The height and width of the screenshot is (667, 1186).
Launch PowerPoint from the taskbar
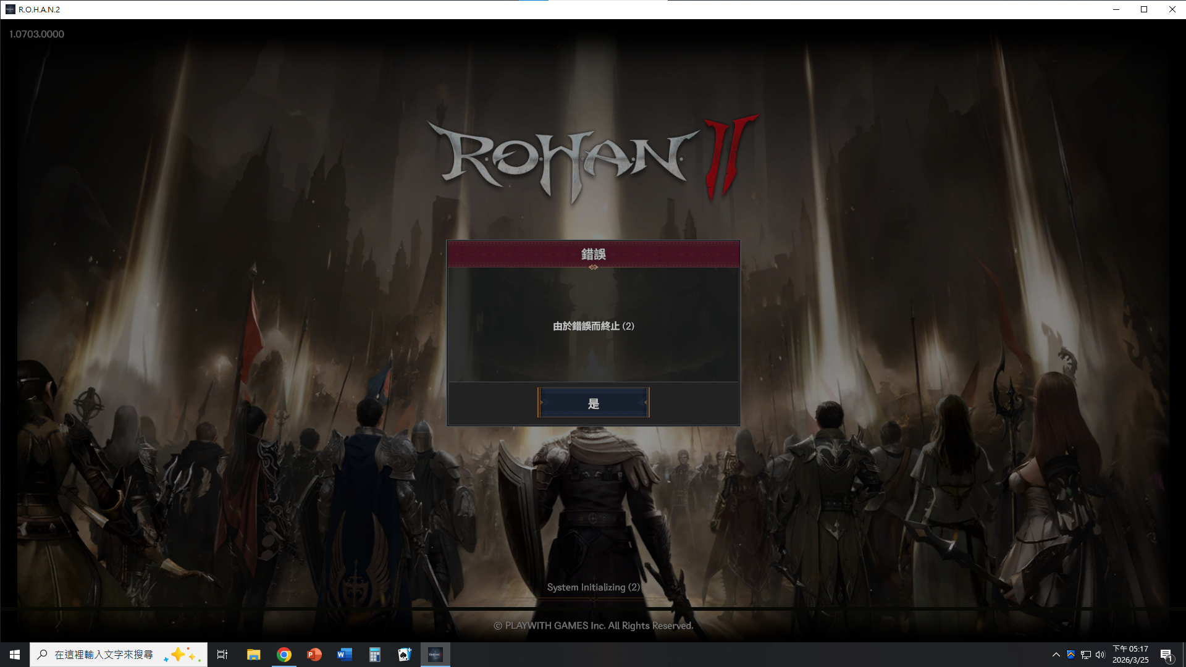(x=314, y=655)
